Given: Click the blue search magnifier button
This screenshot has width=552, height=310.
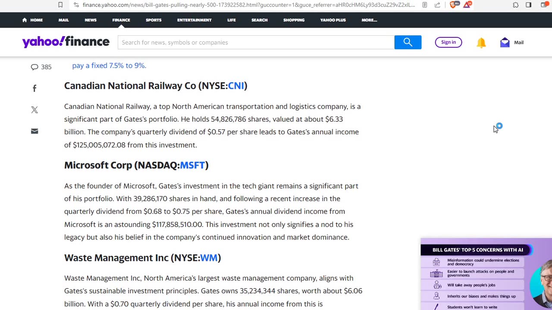Looking at the screenshot, I should [408, 42].
